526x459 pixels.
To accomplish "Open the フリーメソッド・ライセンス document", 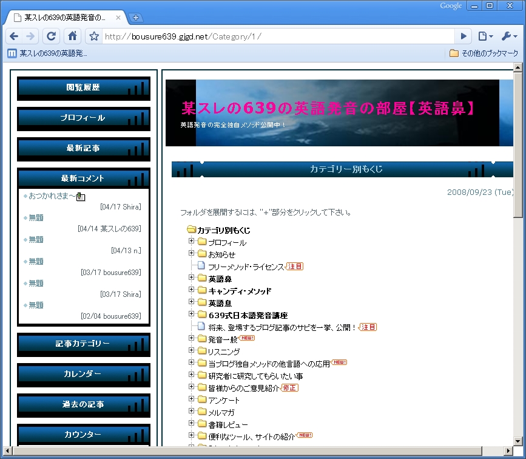I will pos(246,267).
